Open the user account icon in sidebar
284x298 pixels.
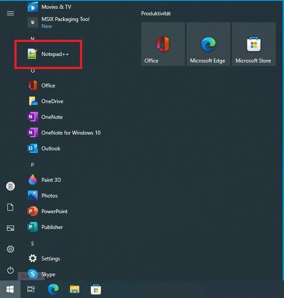click(10, 186)
